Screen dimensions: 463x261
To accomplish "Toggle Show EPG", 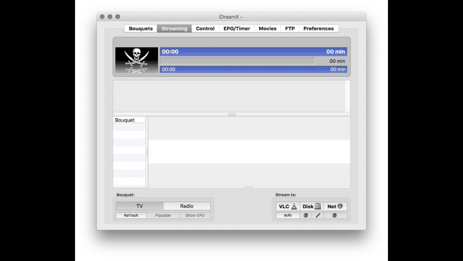I will tap(195, 215).
